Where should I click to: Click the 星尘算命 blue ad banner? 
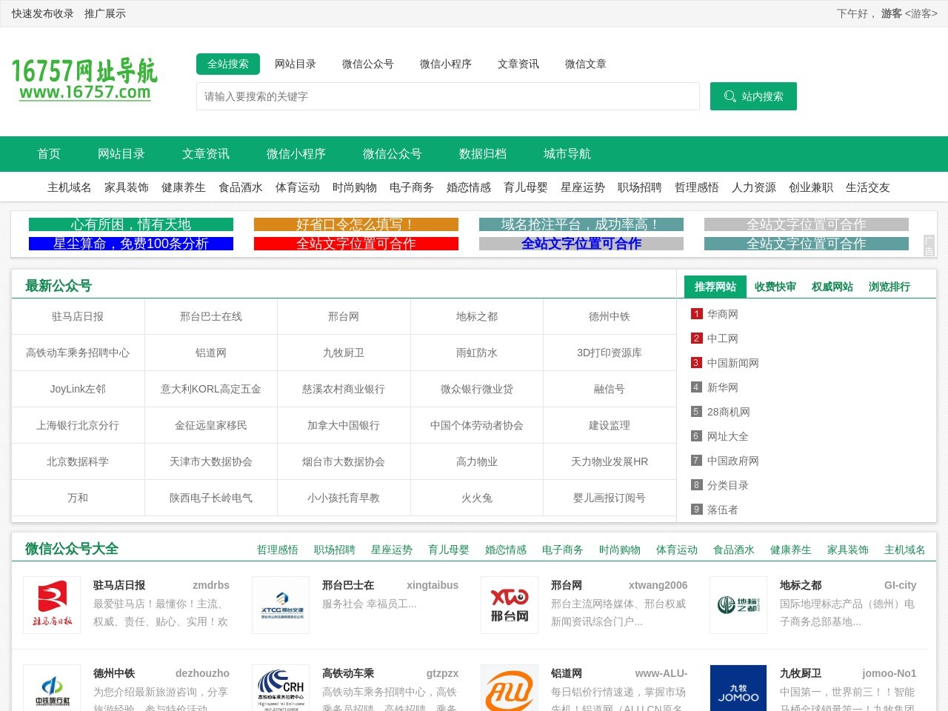131,244
